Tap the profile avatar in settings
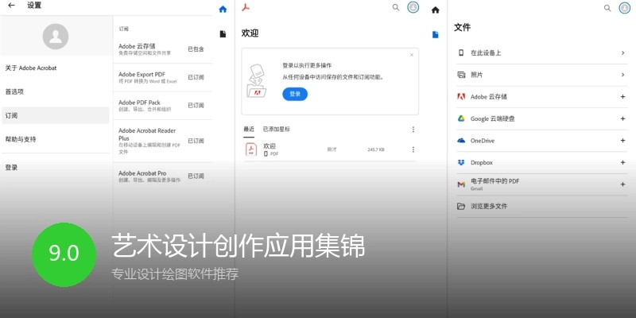Image resolution: width=636 pixels, height=318 pixels. tap(56, 37)
